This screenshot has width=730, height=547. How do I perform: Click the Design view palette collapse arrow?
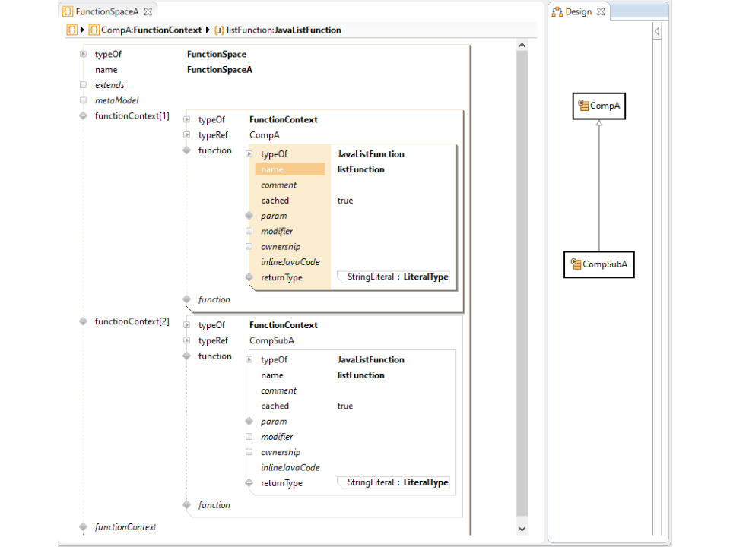(x=657, y=31)
